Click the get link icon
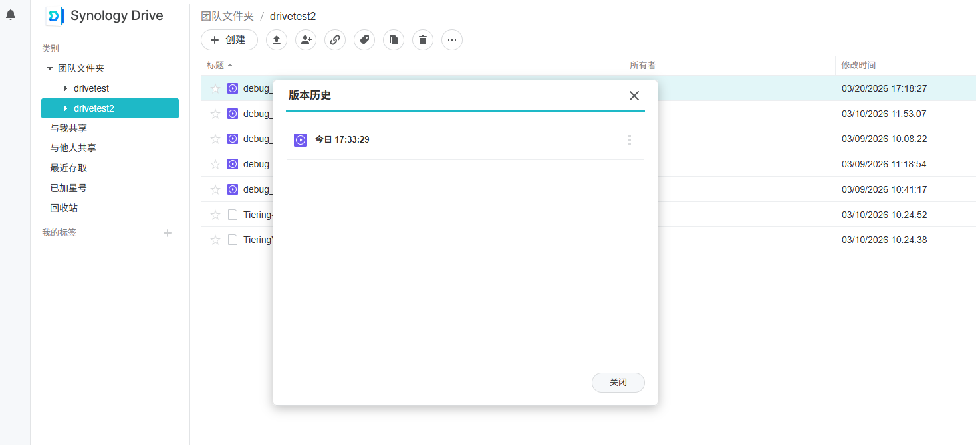 (x=335, y=40)
